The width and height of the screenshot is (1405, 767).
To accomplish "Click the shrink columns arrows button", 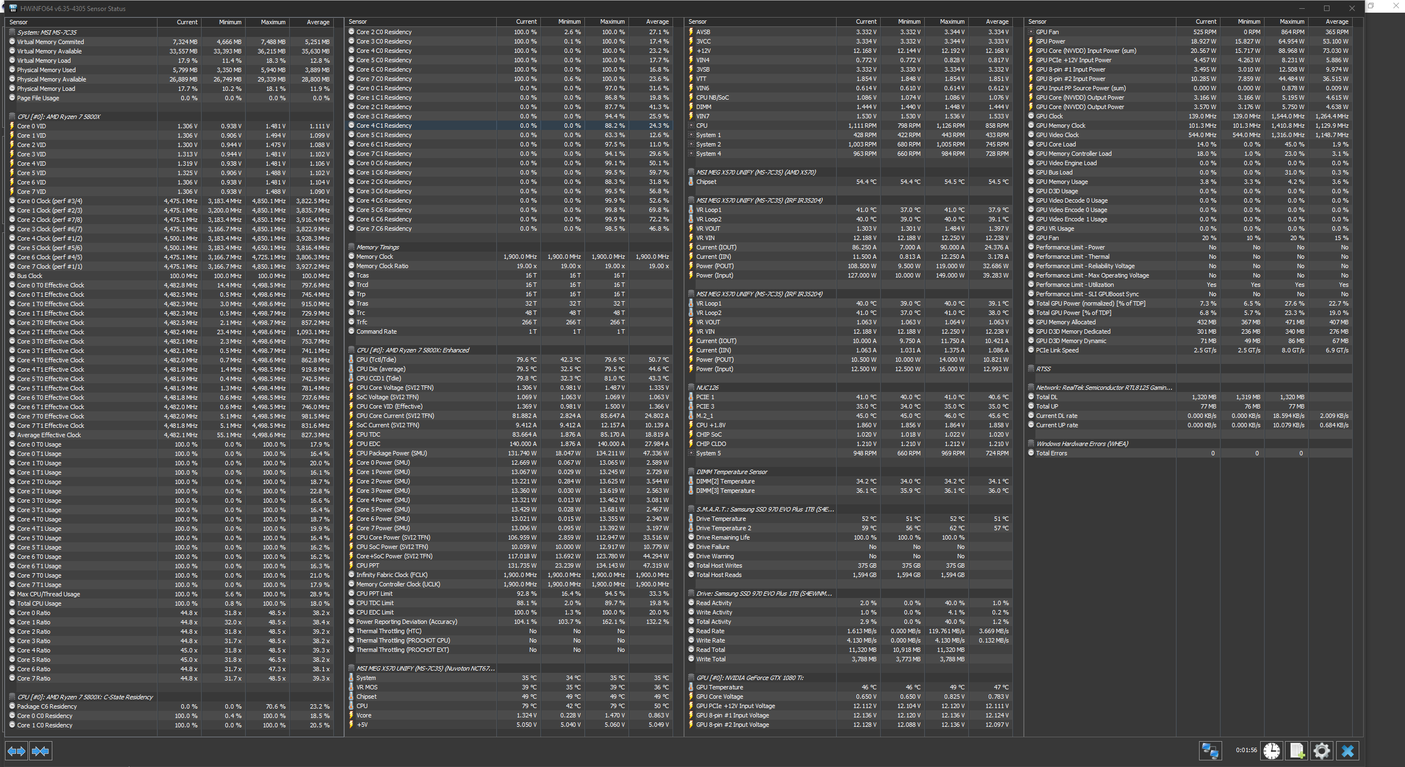I will click(40, 751).
